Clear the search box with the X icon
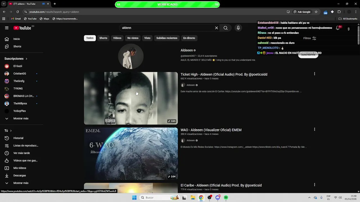The width and height of the screenshot is (360, 202). point(217,28)
